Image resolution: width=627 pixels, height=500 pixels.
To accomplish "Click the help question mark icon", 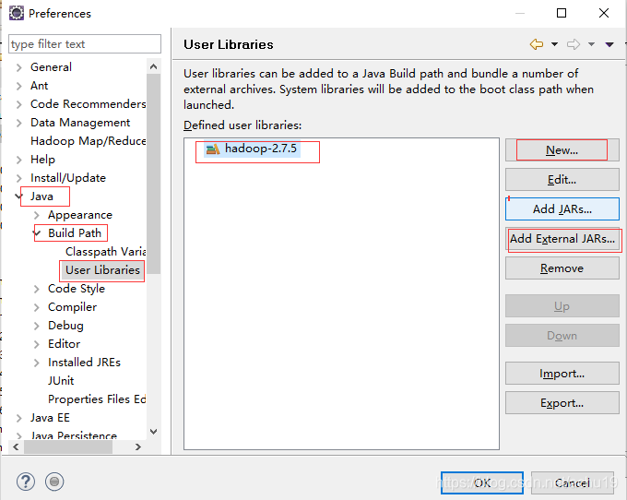I will pyautogui.click(x=26, y=482).
